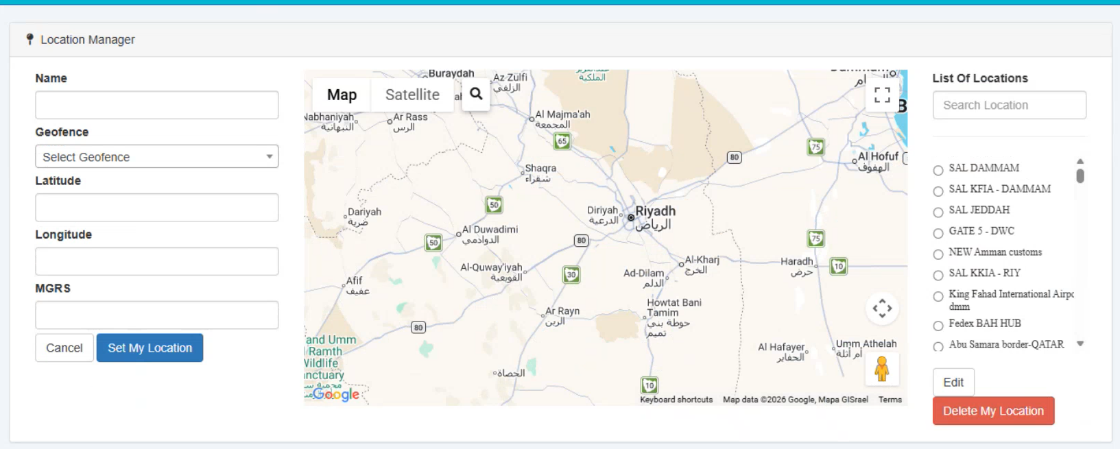
Task: Click the Riyadh city marker on the map
Action: pyautogui.click(x=631, y=217)
